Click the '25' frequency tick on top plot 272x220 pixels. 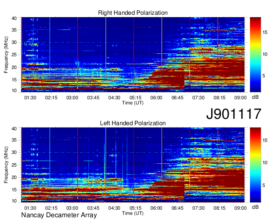coord(14,55)
